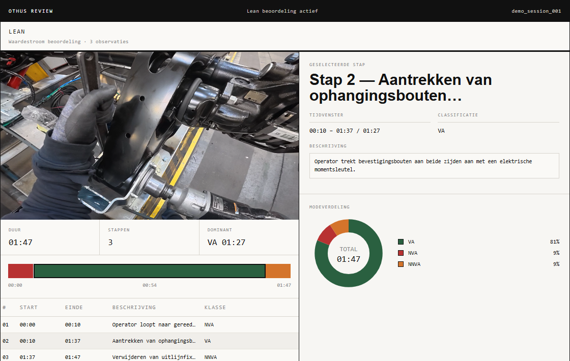Select the red NVA timeline segment
Screen dimensions: 570x361
click(x=21, y=271)
